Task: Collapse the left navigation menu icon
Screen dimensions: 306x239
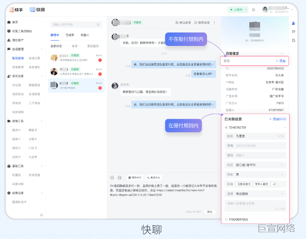Action: pos(41,214)
